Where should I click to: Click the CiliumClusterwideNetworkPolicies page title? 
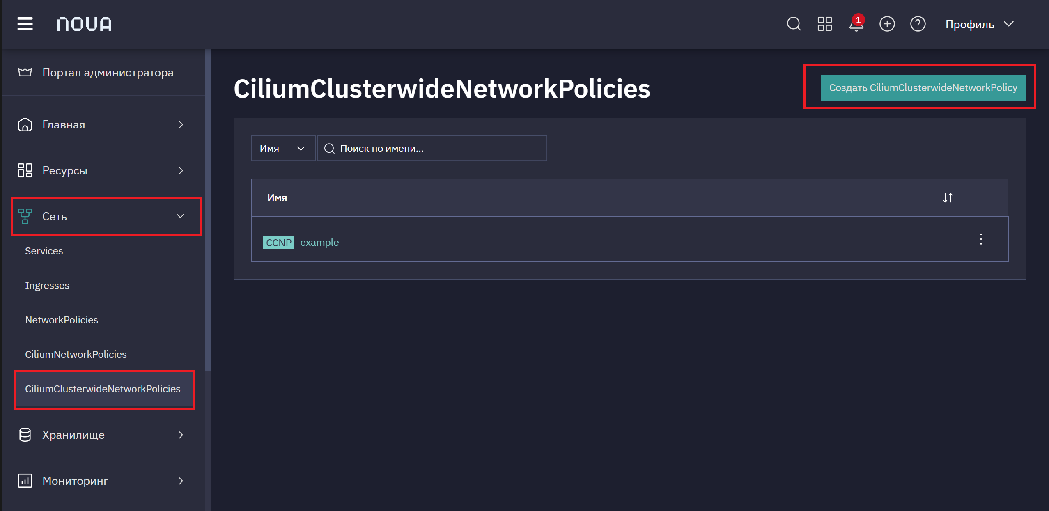point(442,89)
